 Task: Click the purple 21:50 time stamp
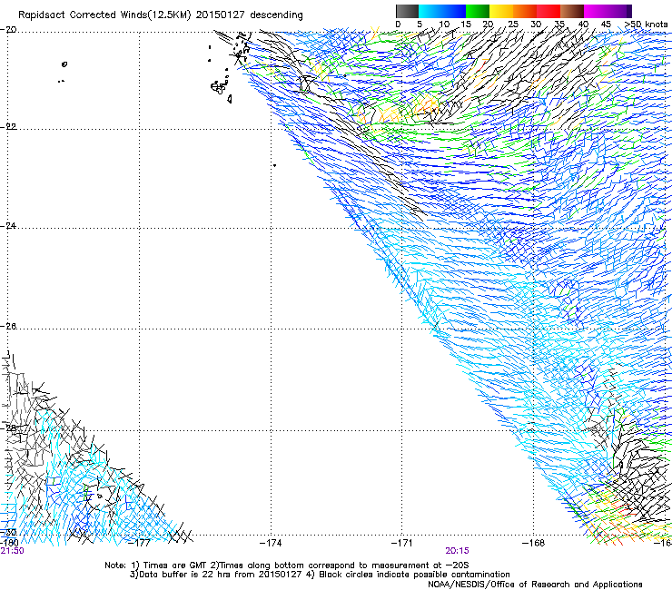(x=13, y=551)
